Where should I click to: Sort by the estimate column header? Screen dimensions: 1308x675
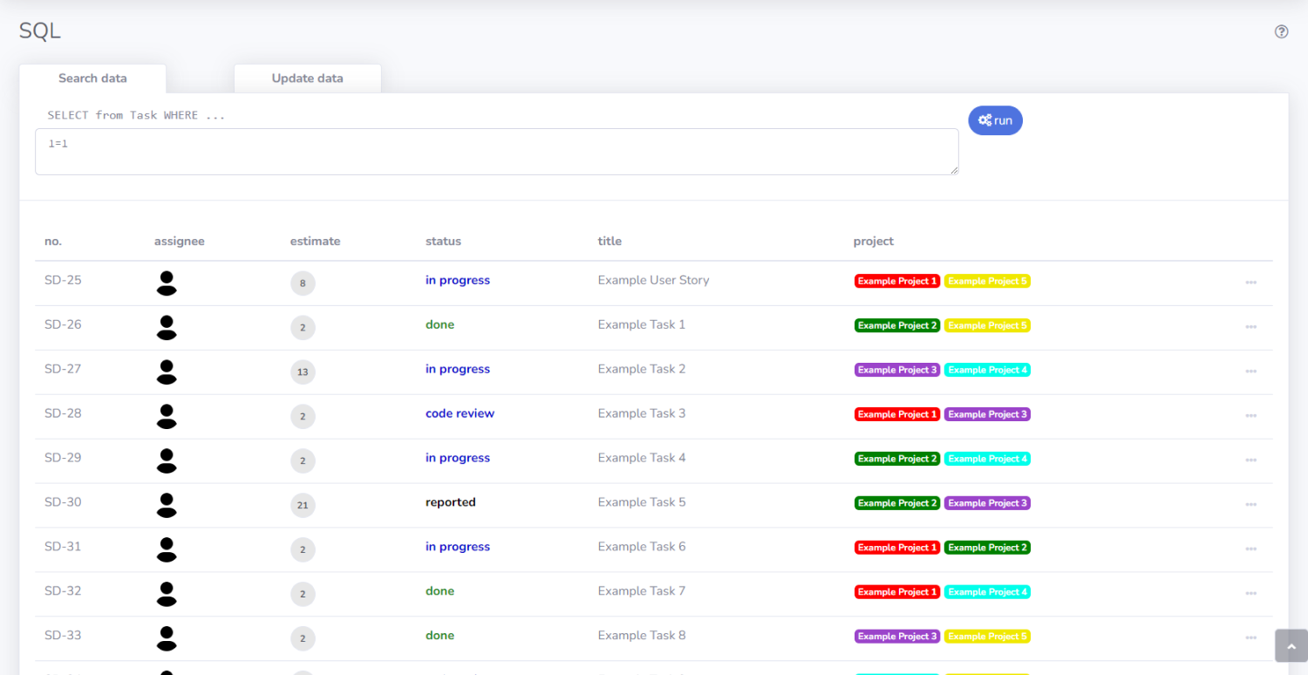pos(316,242)
